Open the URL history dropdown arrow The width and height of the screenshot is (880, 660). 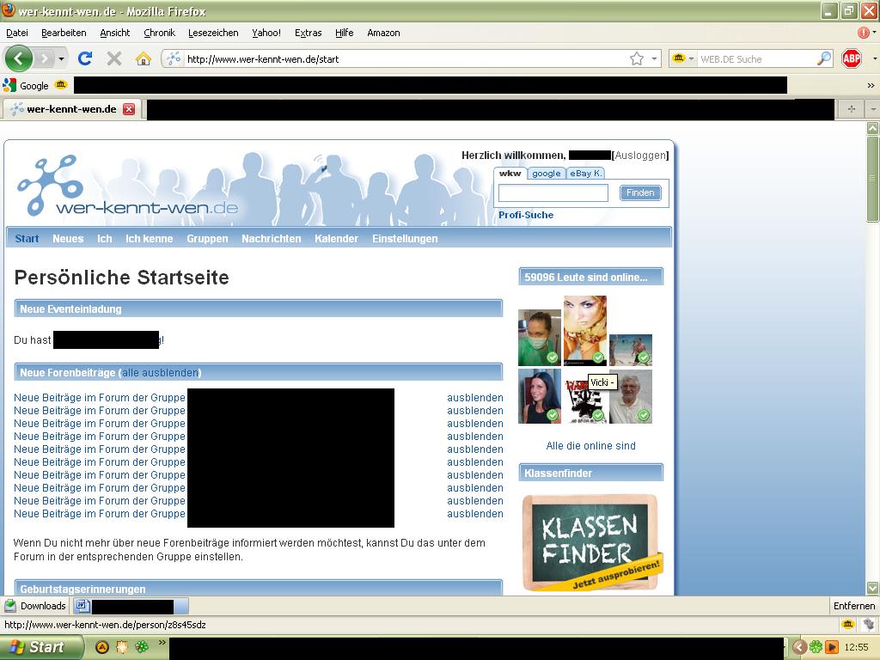(x=654, y=58)
